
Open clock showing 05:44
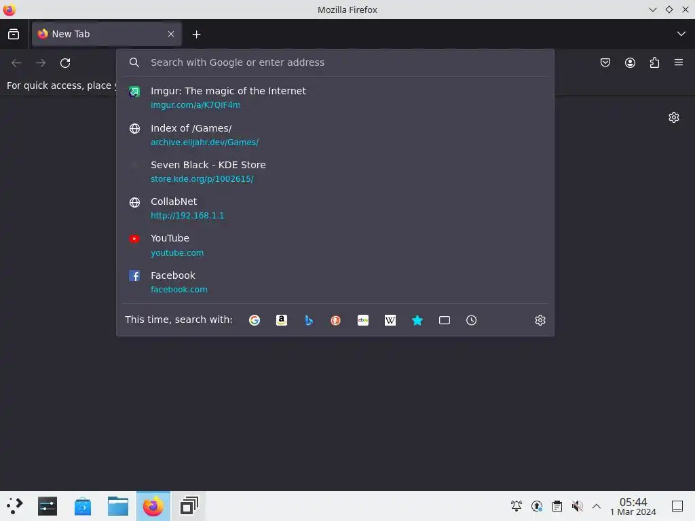coord(633,506)
